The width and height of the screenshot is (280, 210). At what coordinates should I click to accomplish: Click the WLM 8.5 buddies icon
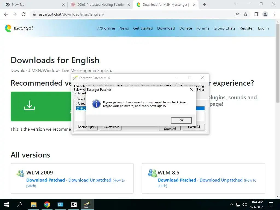click(152, 173)
